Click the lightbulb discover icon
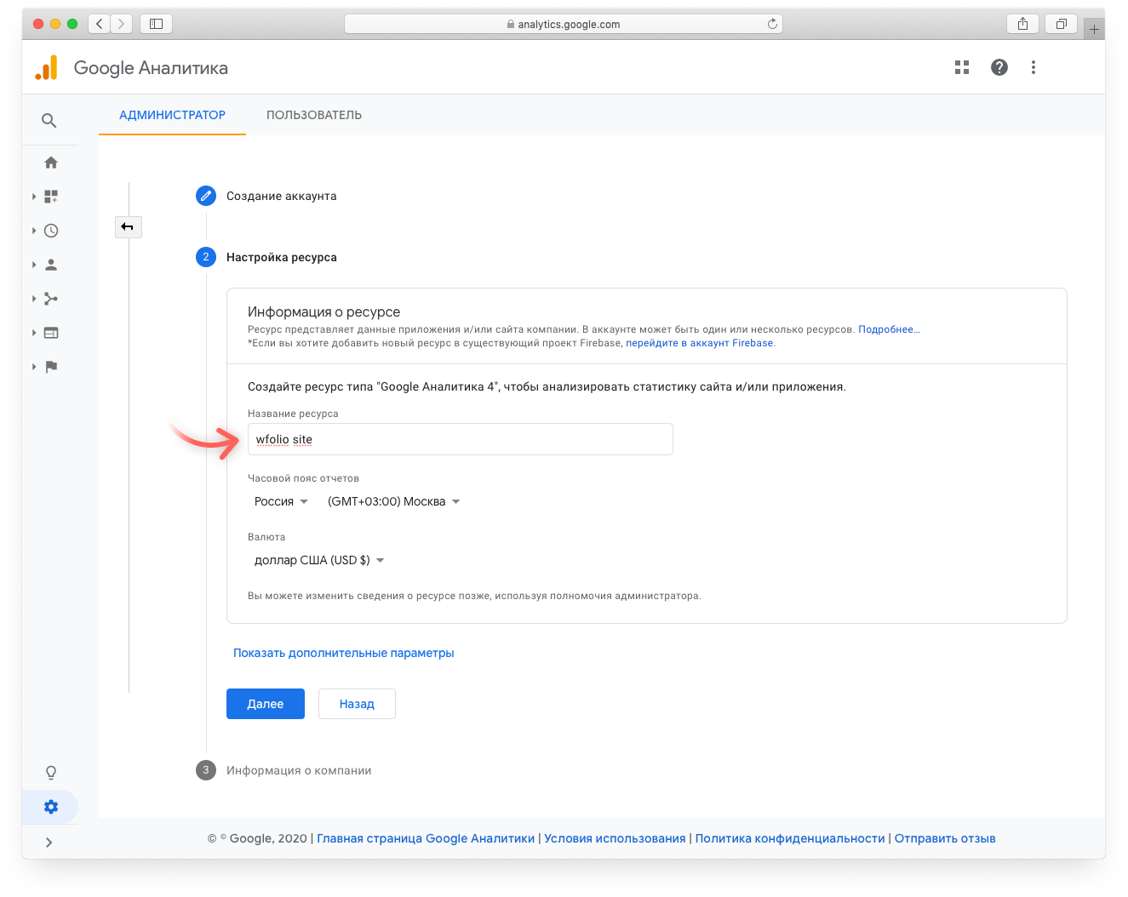 click(51, 773)
